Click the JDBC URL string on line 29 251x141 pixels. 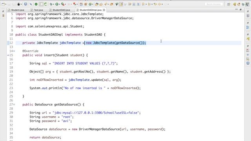[x=96, y=113]
